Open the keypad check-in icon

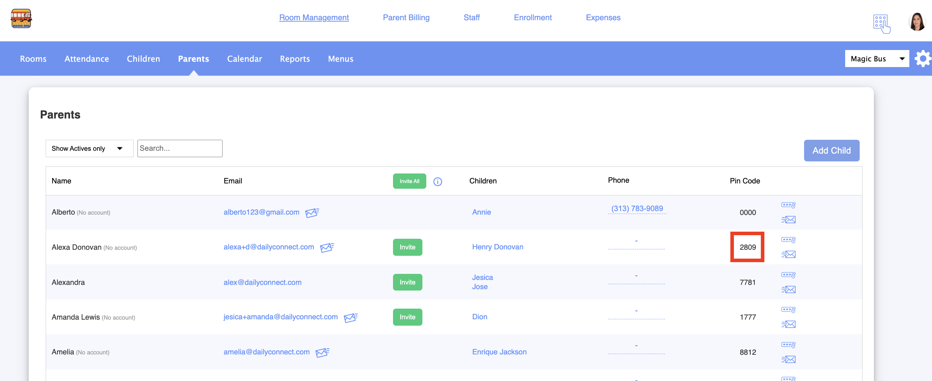click(x=881, y=24)
